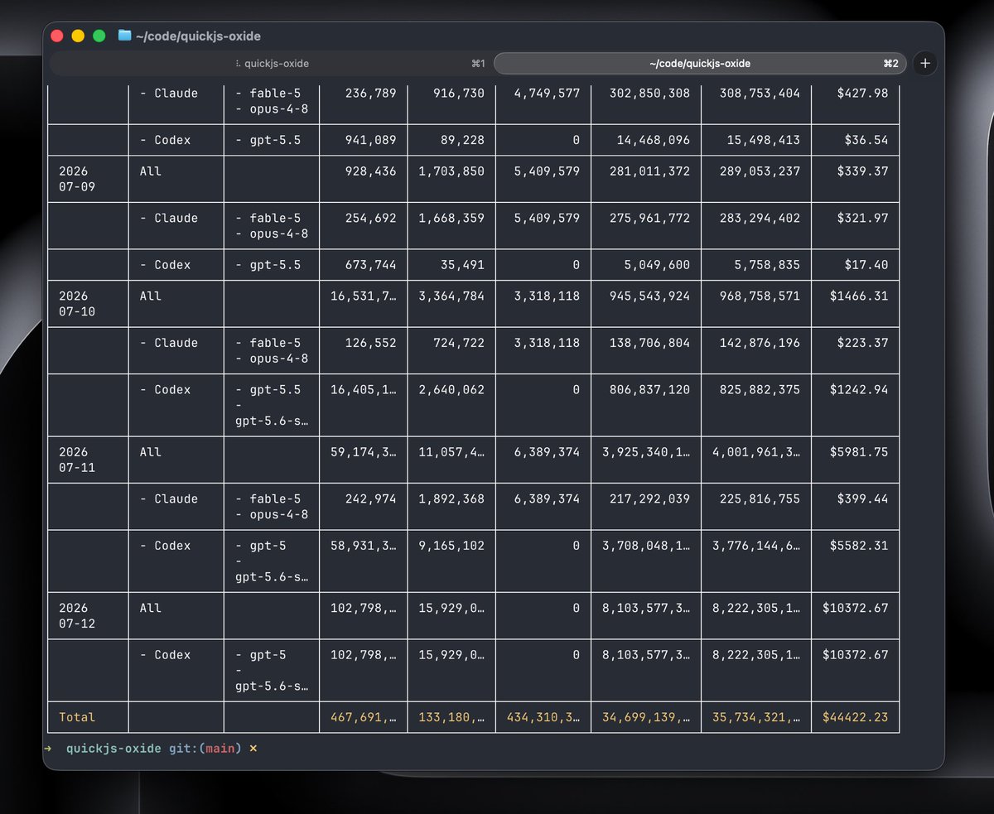Click the value 289,053,237

[x=760, y=171]
